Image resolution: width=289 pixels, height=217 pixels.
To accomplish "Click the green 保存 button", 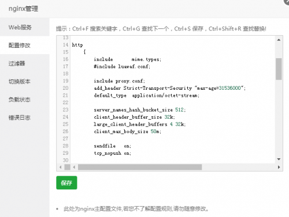I will [x=66, y=182].
